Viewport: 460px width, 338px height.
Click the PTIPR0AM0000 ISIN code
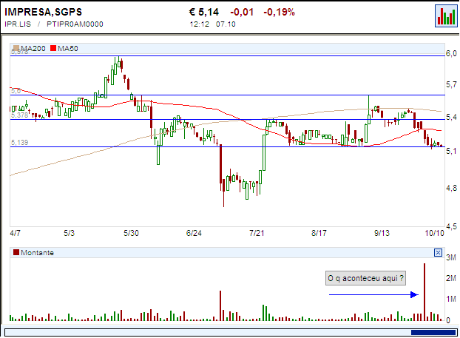75,24
